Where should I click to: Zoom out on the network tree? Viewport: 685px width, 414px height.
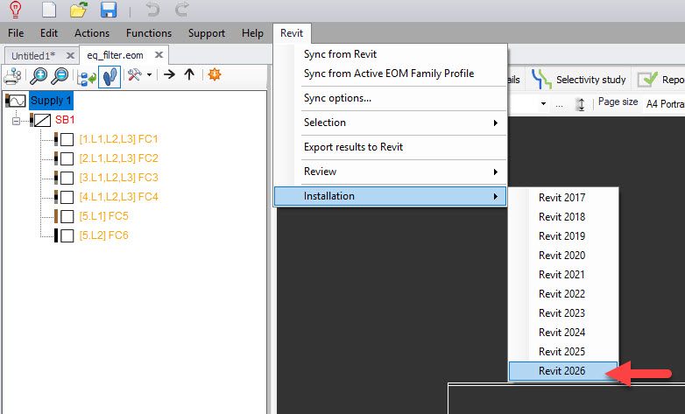pyautogui.click(x=60, y=75)
